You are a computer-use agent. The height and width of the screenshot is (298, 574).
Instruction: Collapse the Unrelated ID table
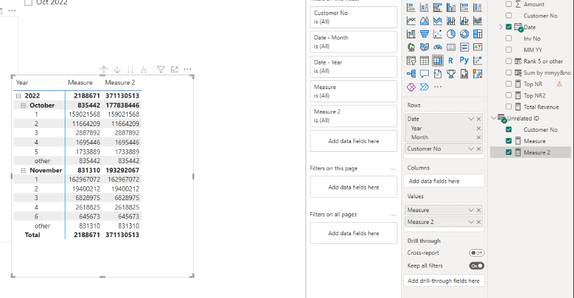click(494, 118)
